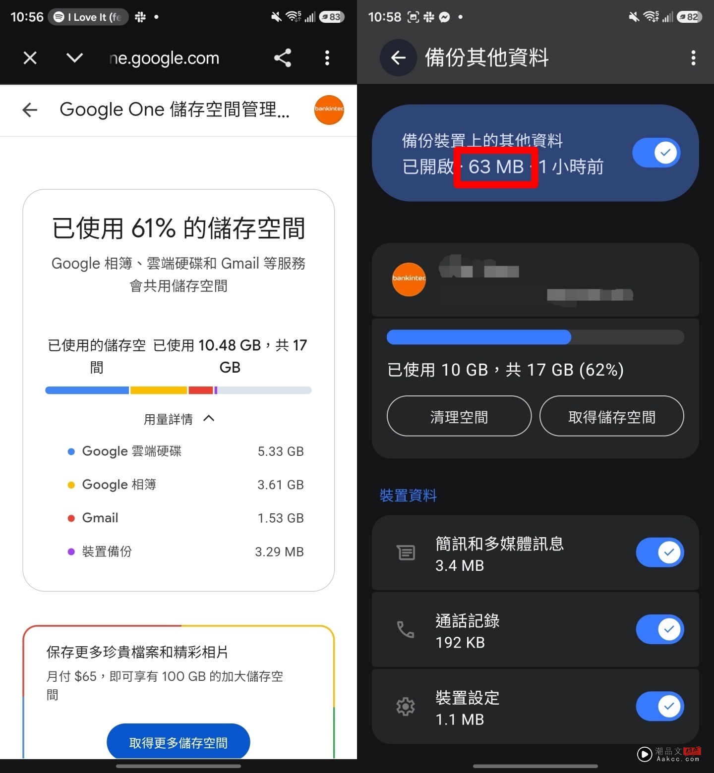
Task: Tap the 已使用 61% 的儲存空間 heading
Action: point(178,228)
